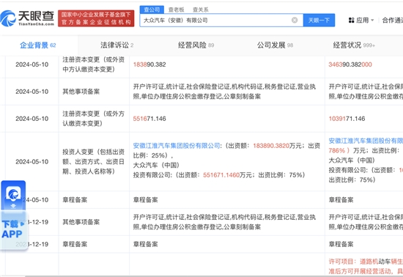
Task: Expand the 应用 dropdown arrow
Action: (x=372, y=21)
